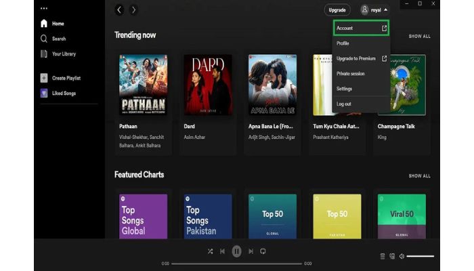This screenshot has height=271, width=474.
Task: Skip to the next track
Action: coord(251,251)
